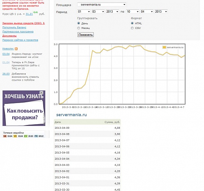Open the 01.04 news date link

click(x=6, y=62)
